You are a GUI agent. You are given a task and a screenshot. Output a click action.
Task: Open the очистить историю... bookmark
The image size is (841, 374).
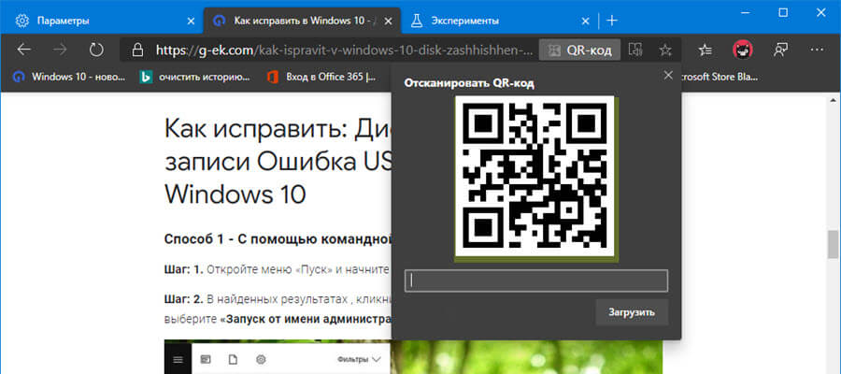point(194,77)
